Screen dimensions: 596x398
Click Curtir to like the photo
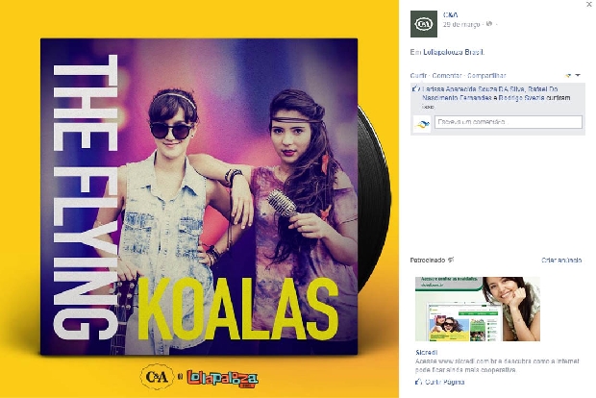tap(418, 75)
